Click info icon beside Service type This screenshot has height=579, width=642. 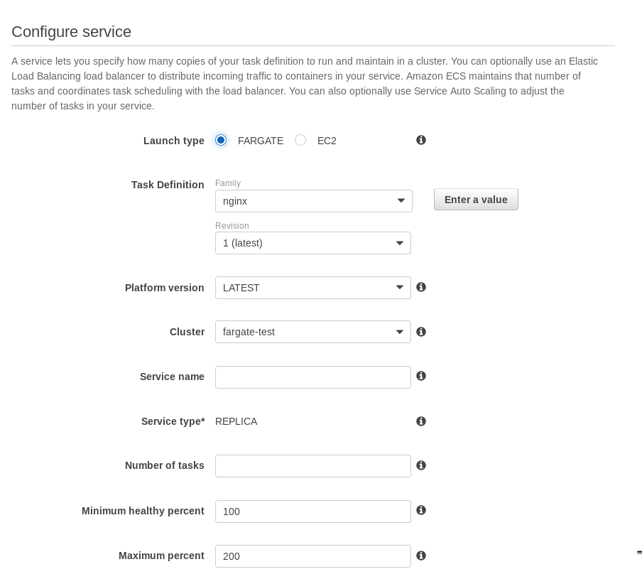pos(421,421)
